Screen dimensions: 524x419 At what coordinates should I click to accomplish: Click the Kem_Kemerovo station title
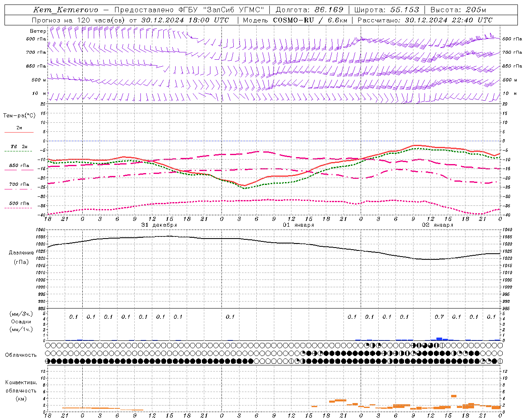66,10
